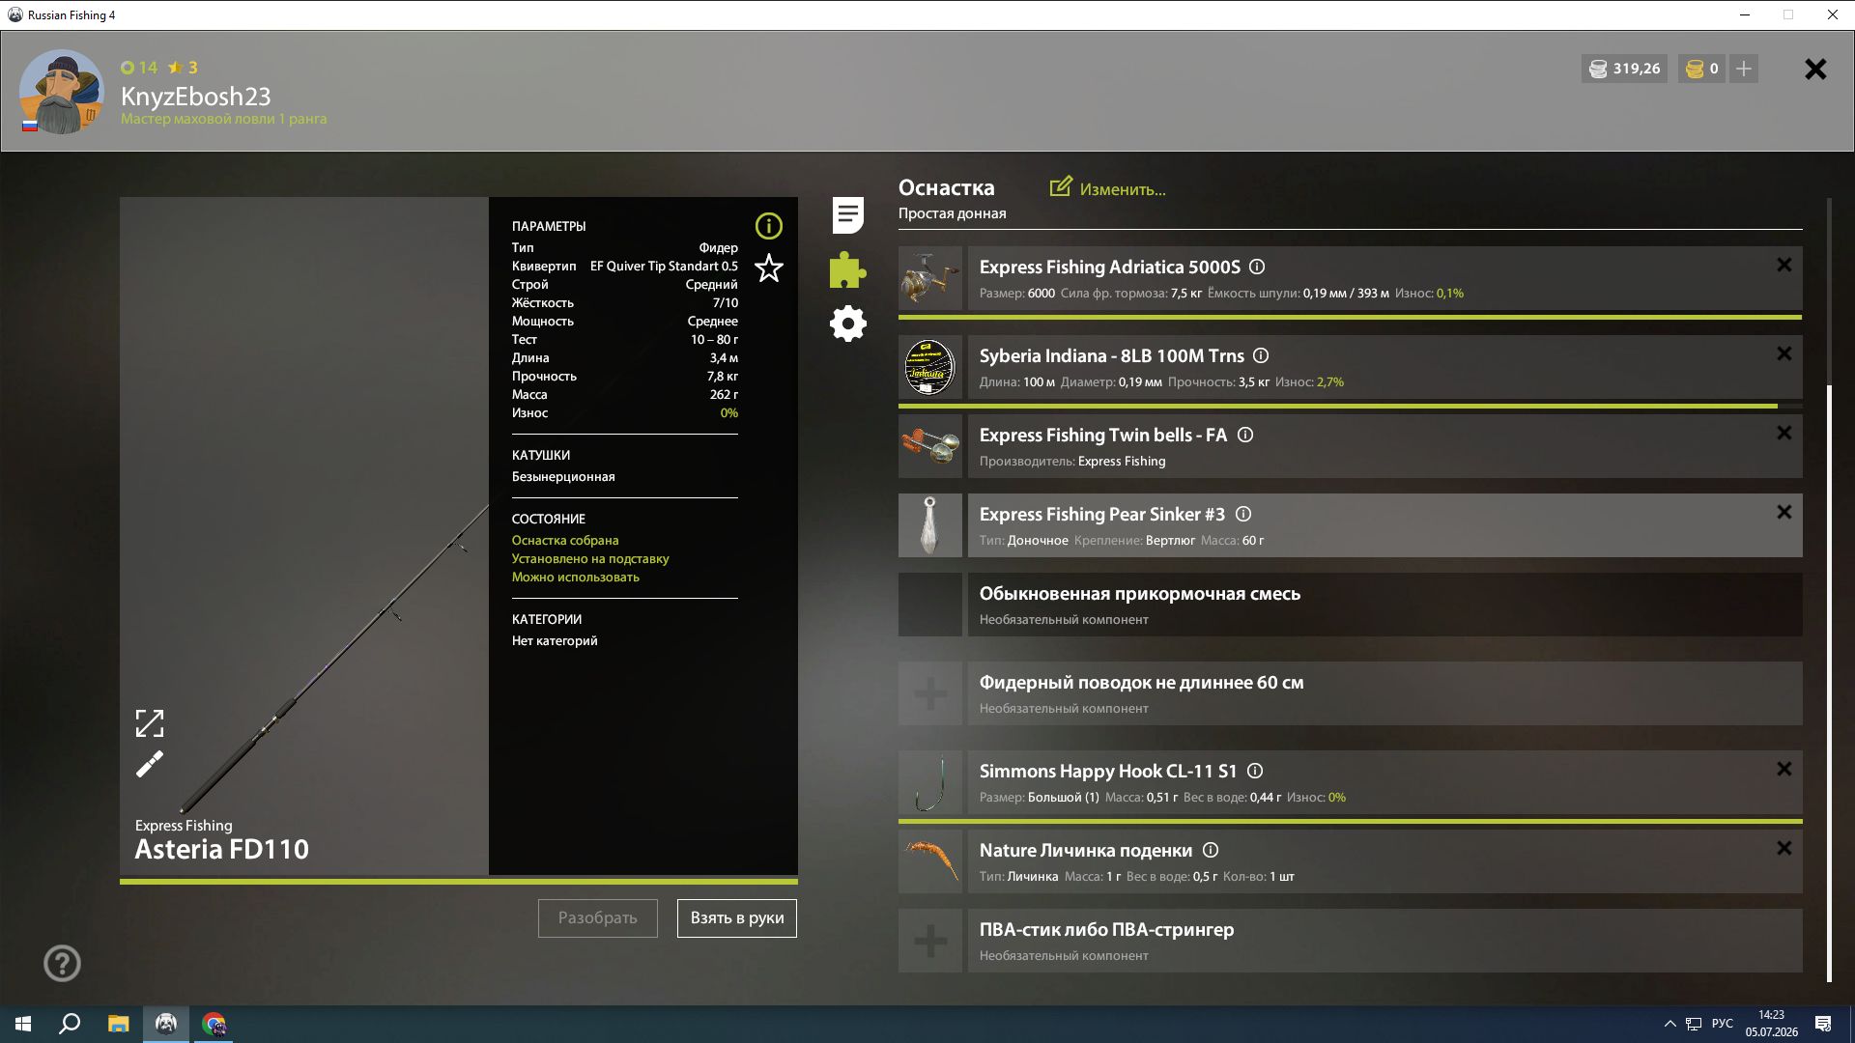
Task: Click the gold coins balance
Action: coord(1701,69)
